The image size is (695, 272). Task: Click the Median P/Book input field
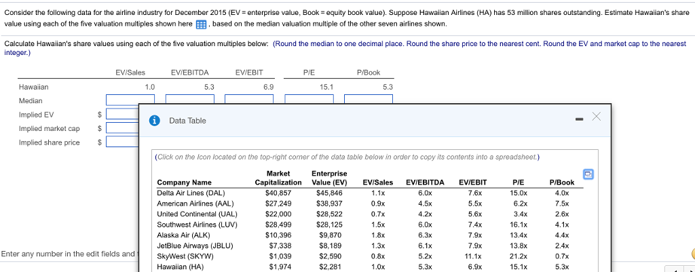pos(369,100)
